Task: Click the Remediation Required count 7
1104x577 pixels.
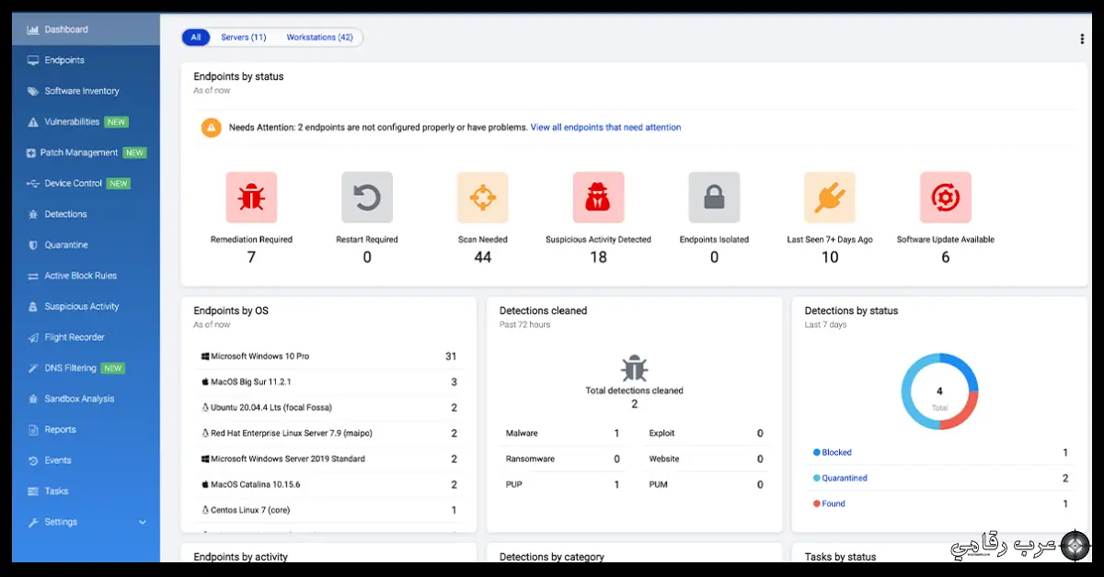Action: (251, 257)
